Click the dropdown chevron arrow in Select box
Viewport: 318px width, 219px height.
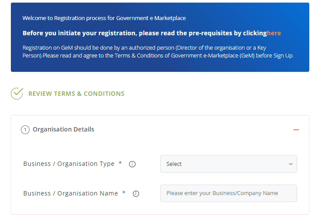[291, 164]
